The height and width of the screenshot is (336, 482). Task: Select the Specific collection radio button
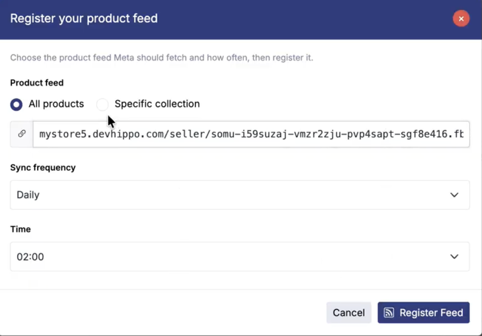[102, 104]
